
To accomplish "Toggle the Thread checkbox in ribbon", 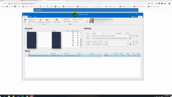I will tap(73, 22).
